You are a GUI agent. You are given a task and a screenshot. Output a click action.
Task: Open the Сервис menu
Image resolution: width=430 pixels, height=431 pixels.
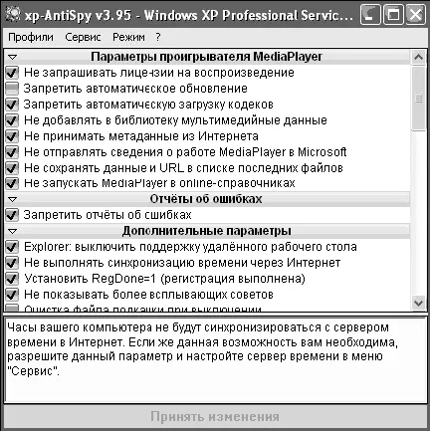83,37
